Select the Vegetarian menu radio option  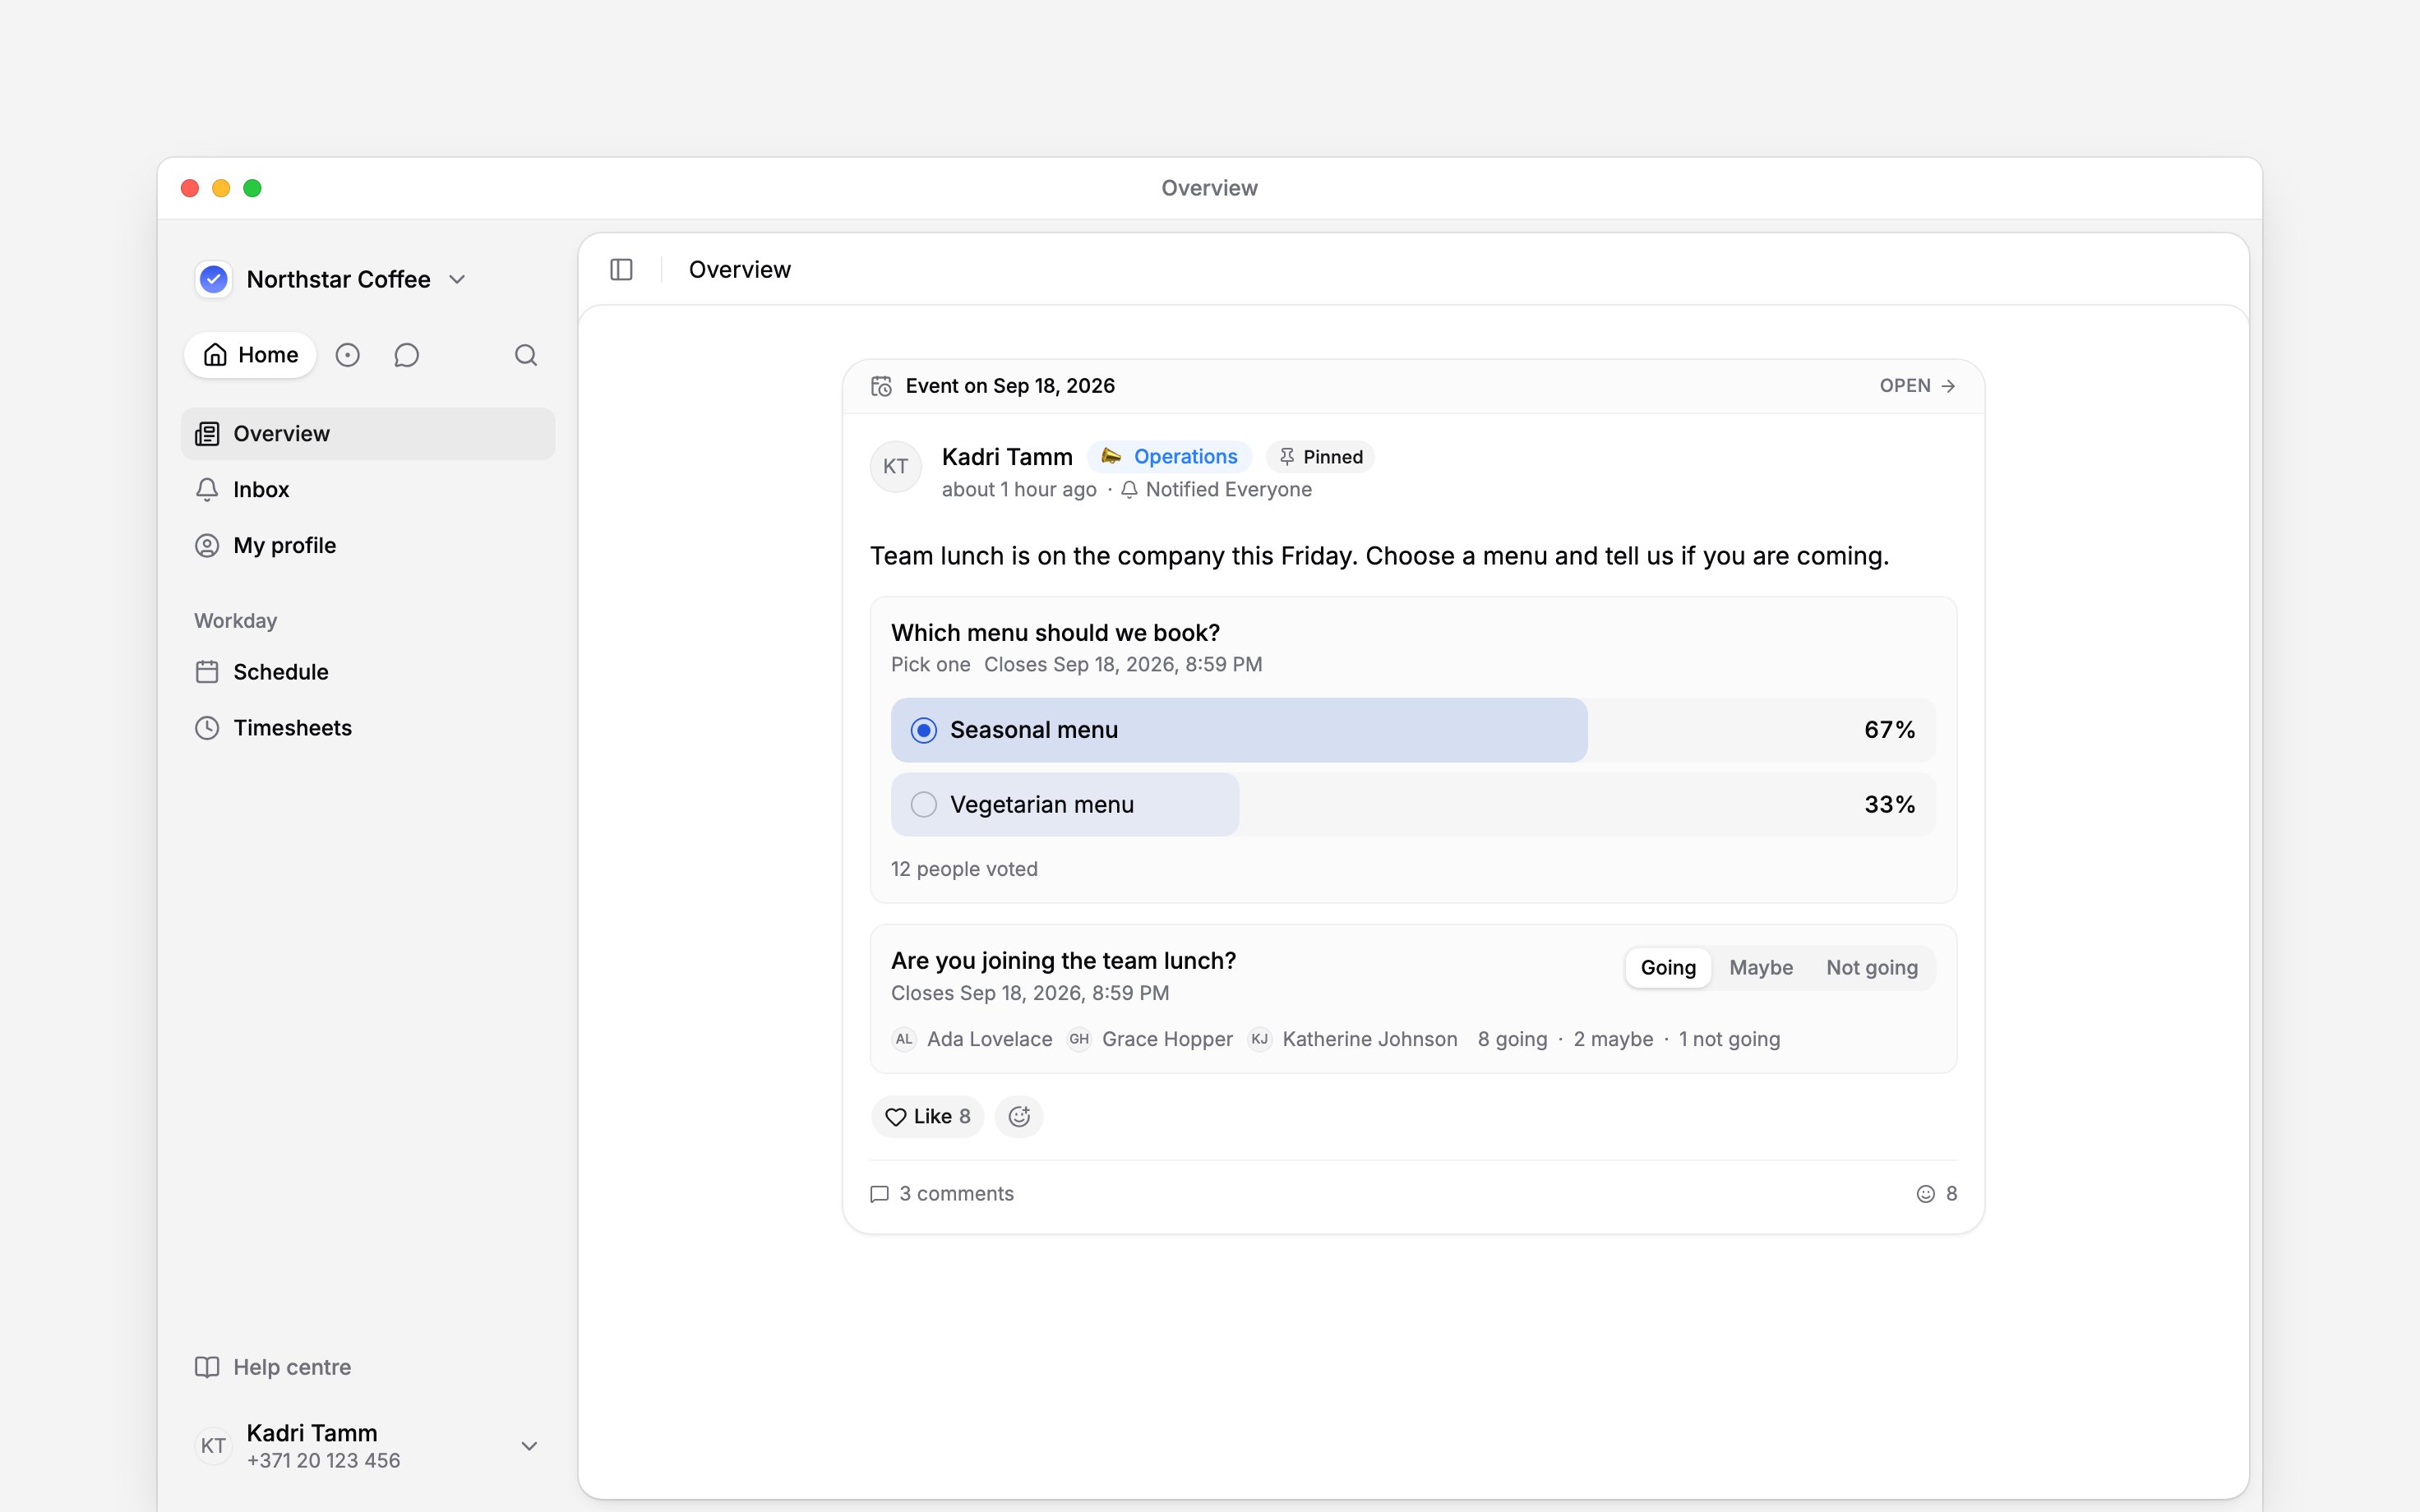[x=924, y=805]
